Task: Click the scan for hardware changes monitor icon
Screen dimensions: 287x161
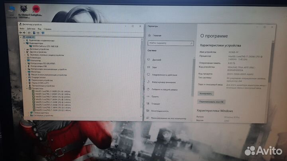Action: (43, 33)
